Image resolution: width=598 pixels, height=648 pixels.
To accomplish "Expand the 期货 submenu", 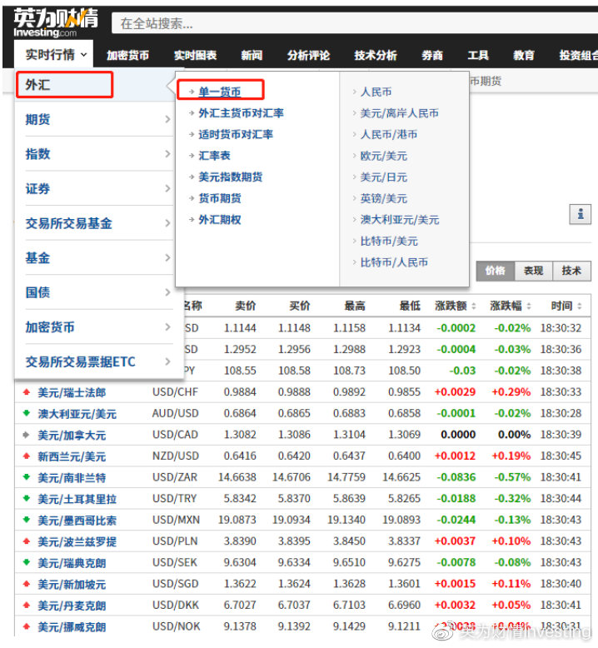I will click(98, 119).
